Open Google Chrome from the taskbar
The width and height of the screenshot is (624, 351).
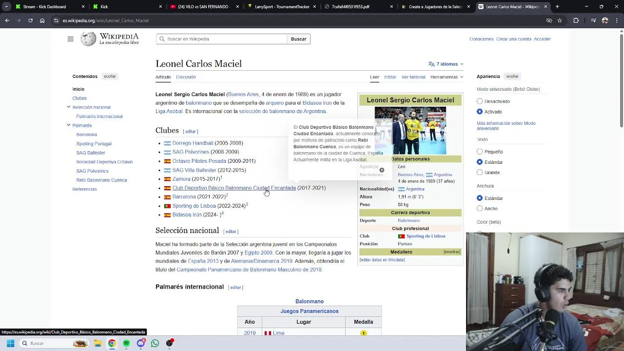[112, 343]
